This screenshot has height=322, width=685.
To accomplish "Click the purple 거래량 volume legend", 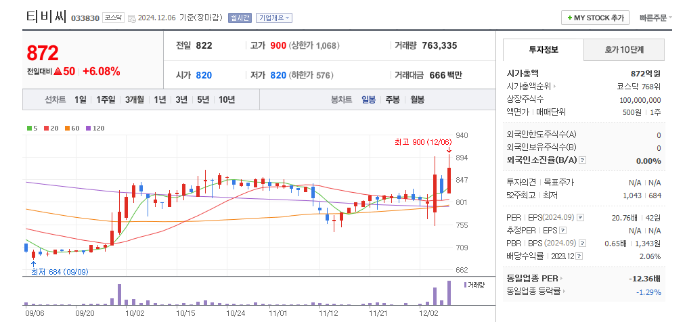I will click(x=474, y=285).
